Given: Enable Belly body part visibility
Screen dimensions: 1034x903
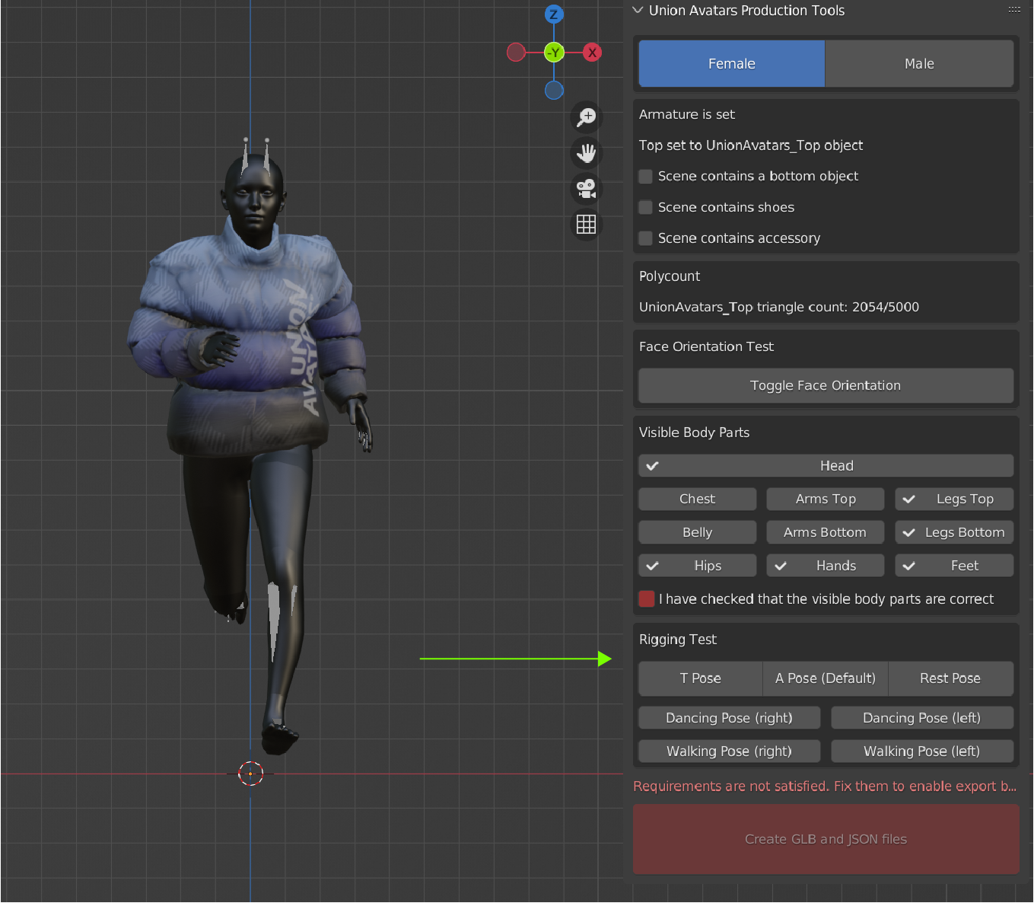Looking at the screenshot, I should tap(698, 533).
